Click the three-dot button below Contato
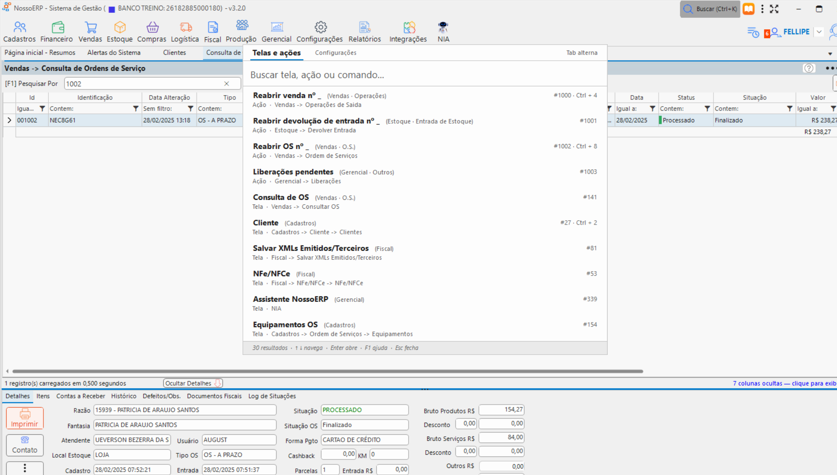Screen dimensions: 837x475 (25, 468)
